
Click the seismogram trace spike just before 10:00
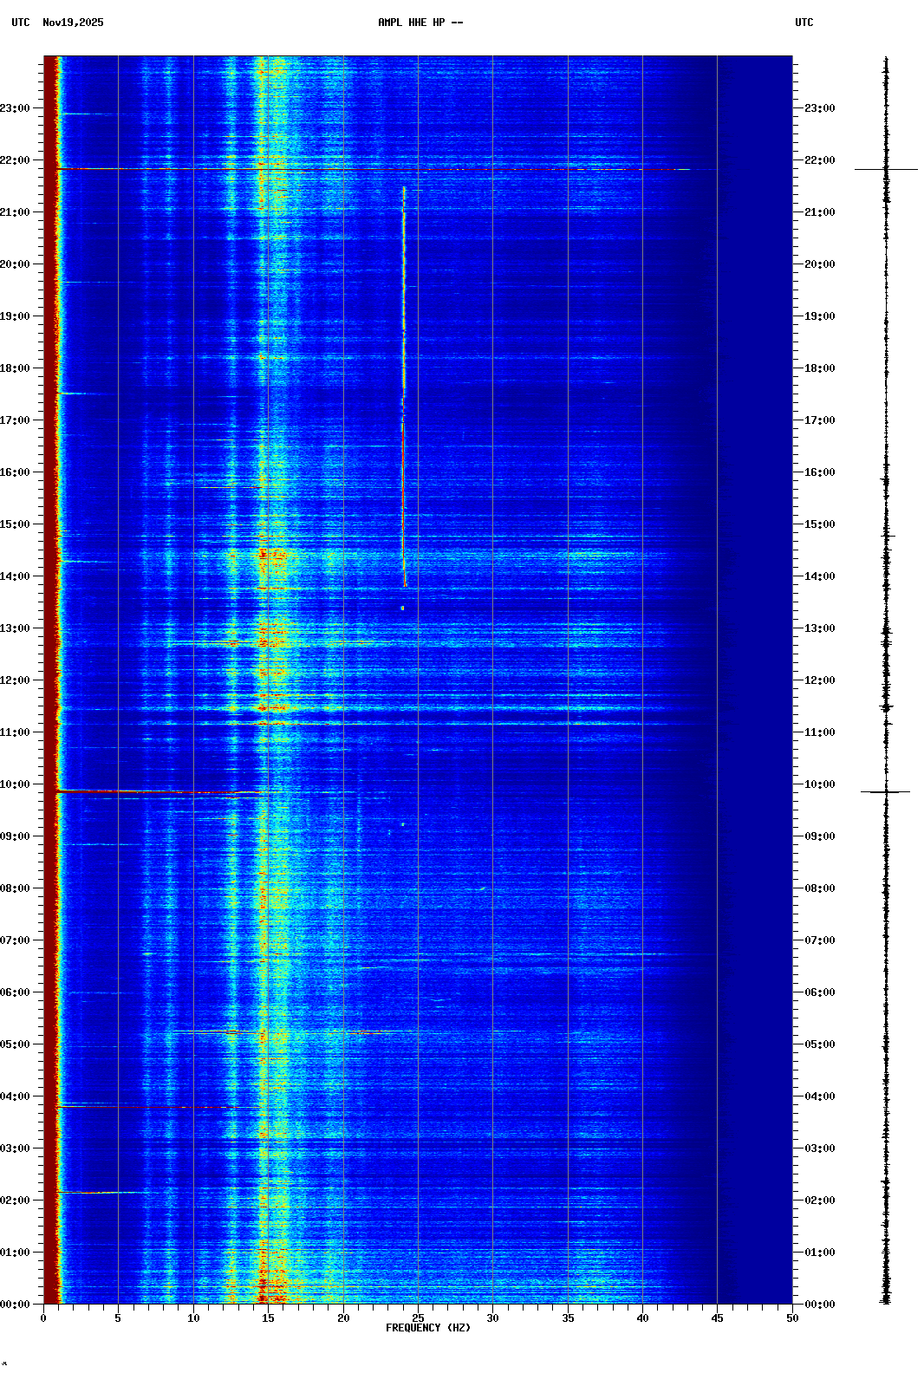[x=885, y=791]
